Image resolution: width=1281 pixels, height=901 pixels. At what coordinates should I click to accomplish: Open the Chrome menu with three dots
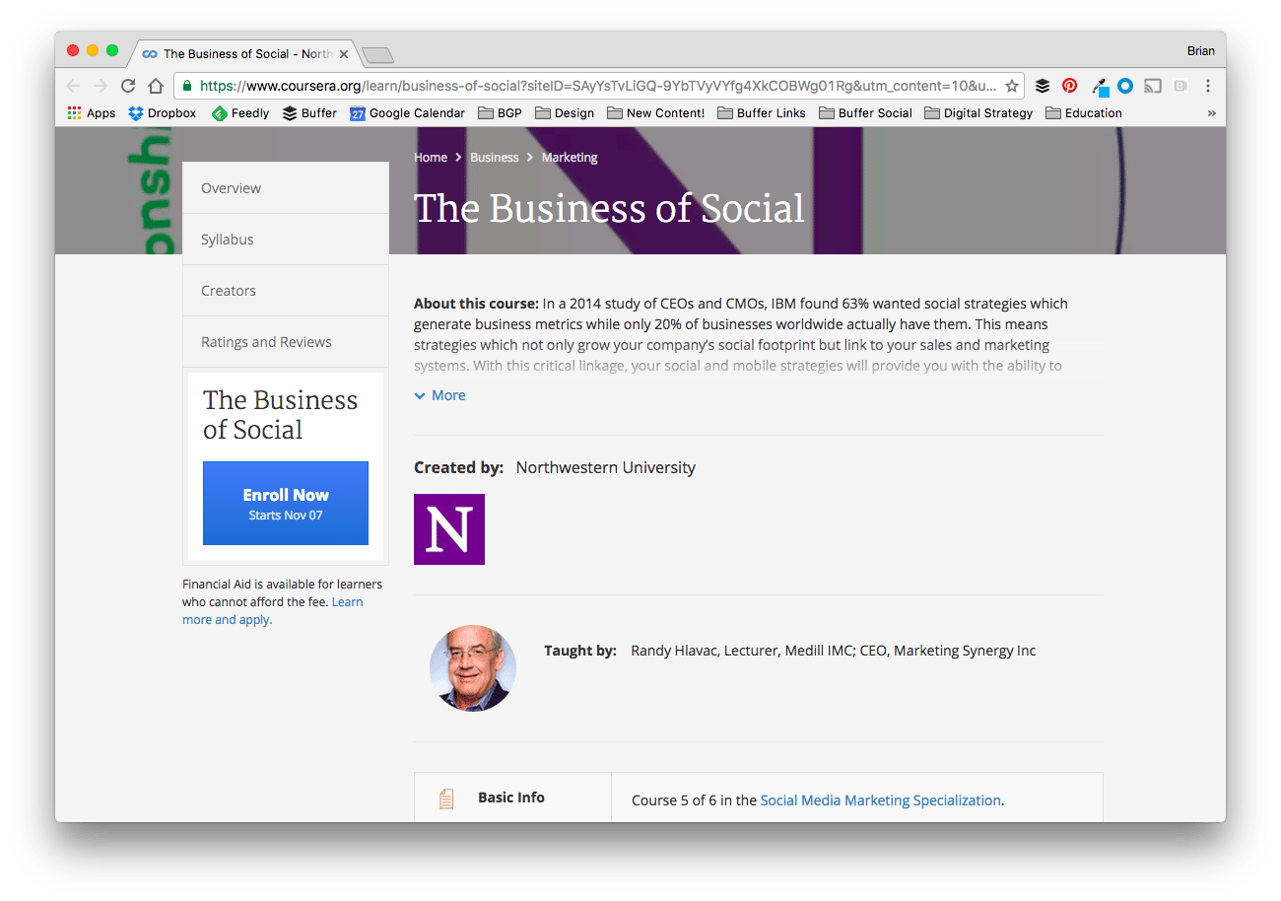coord(1207,86)
